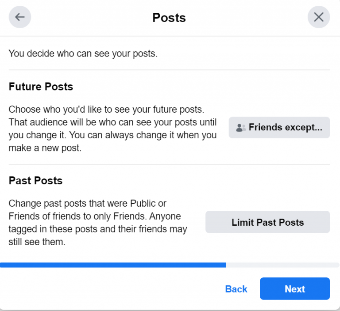Proceed with the blue Next button
This screenshot has width=340, height=311.
pos(295,289)
